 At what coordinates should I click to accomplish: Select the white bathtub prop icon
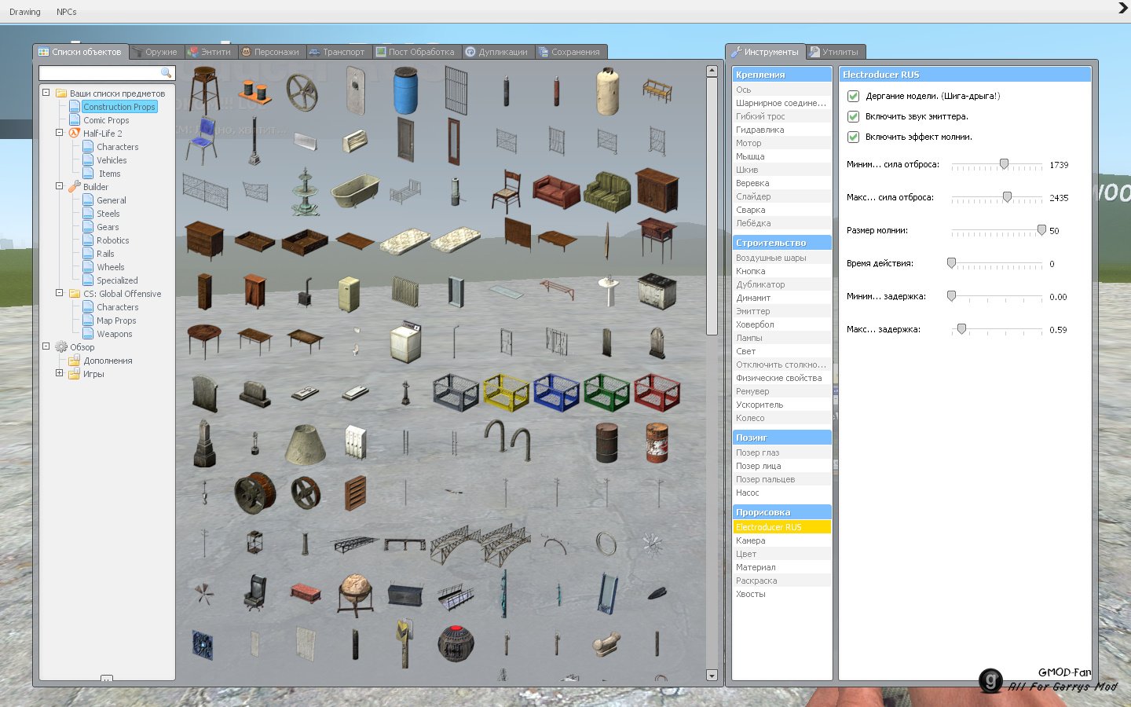355,191
